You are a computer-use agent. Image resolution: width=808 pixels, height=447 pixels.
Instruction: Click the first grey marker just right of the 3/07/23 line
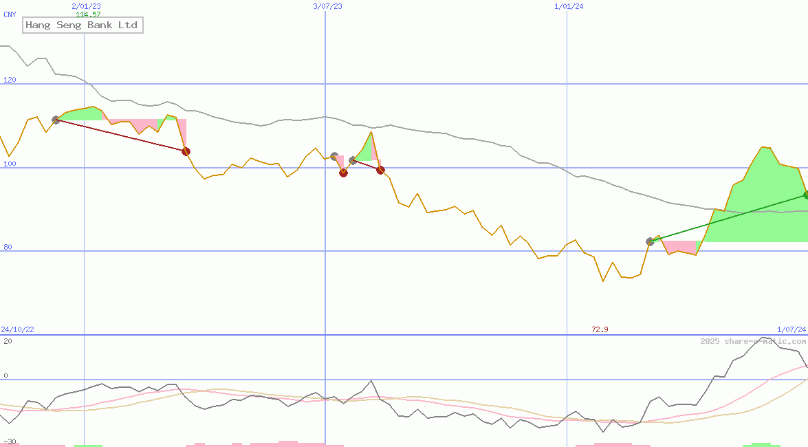point(334,157)
